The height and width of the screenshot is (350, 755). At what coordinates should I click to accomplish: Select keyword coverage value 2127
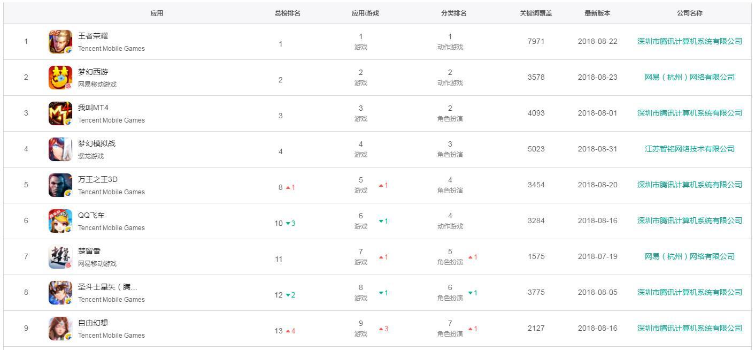[x=536, y=328]
